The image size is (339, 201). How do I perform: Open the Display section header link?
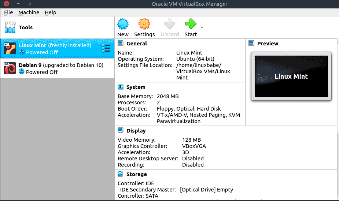point(136,131)
